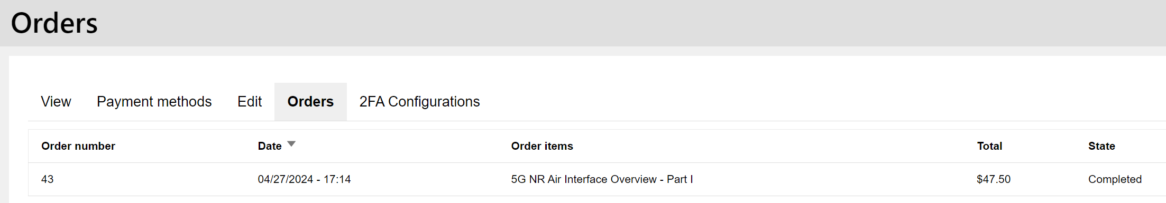Go to the 2FA Configurations tab
The image size is (1166, 203).
tap(419, 102)
